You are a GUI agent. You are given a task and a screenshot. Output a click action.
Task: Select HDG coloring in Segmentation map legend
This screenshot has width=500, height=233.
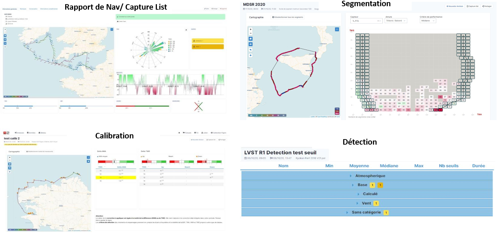pos(337,114)
